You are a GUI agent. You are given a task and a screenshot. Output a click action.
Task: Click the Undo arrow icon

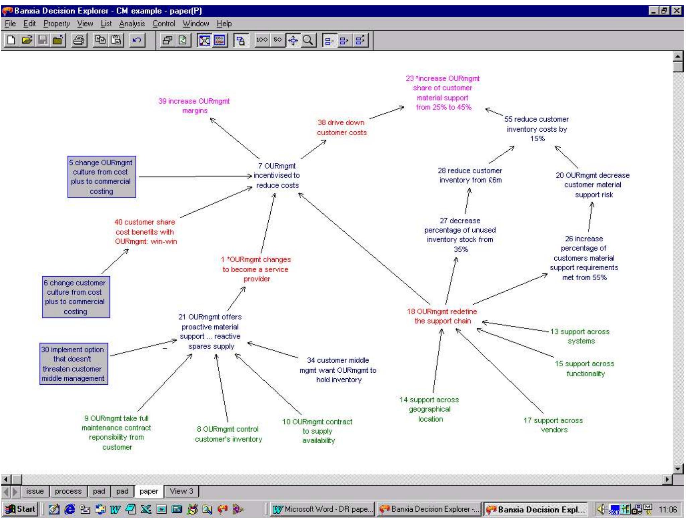point(137,41)
